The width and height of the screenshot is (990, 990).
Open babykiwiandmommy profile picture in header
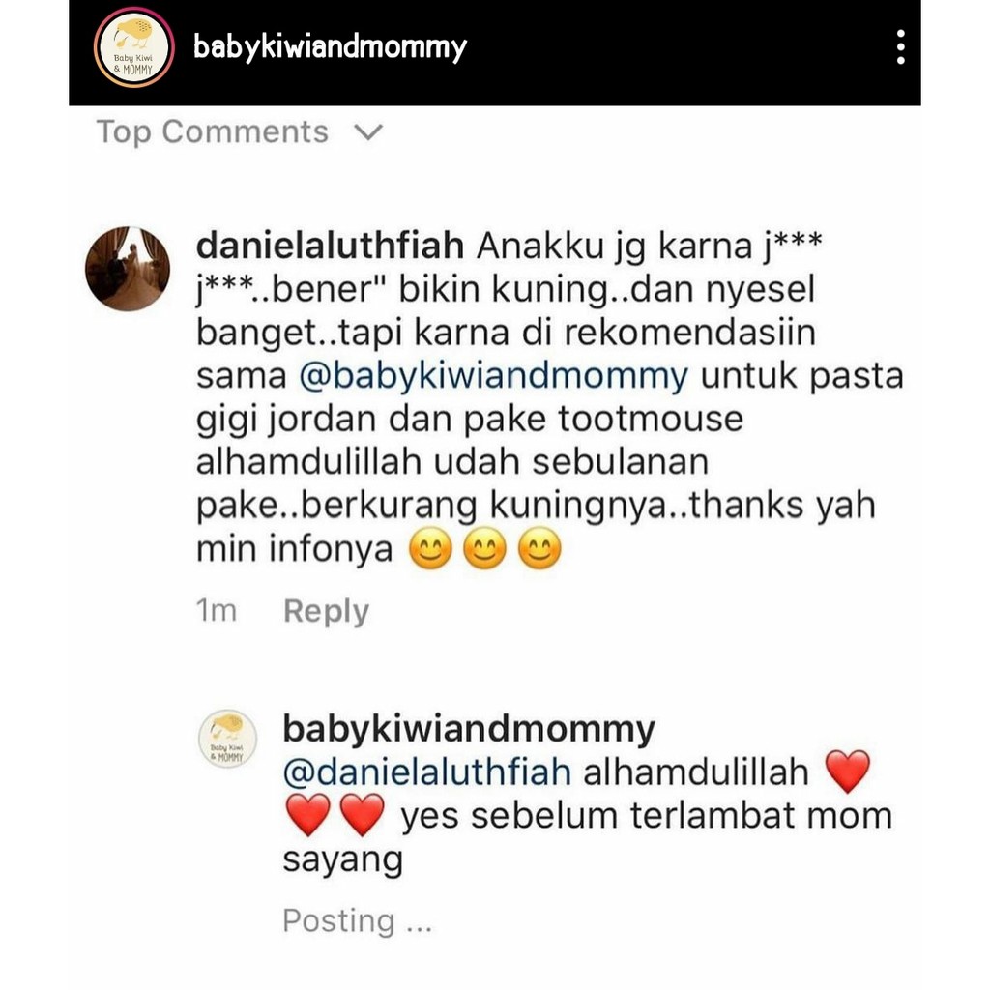click(x=133, y=47)
